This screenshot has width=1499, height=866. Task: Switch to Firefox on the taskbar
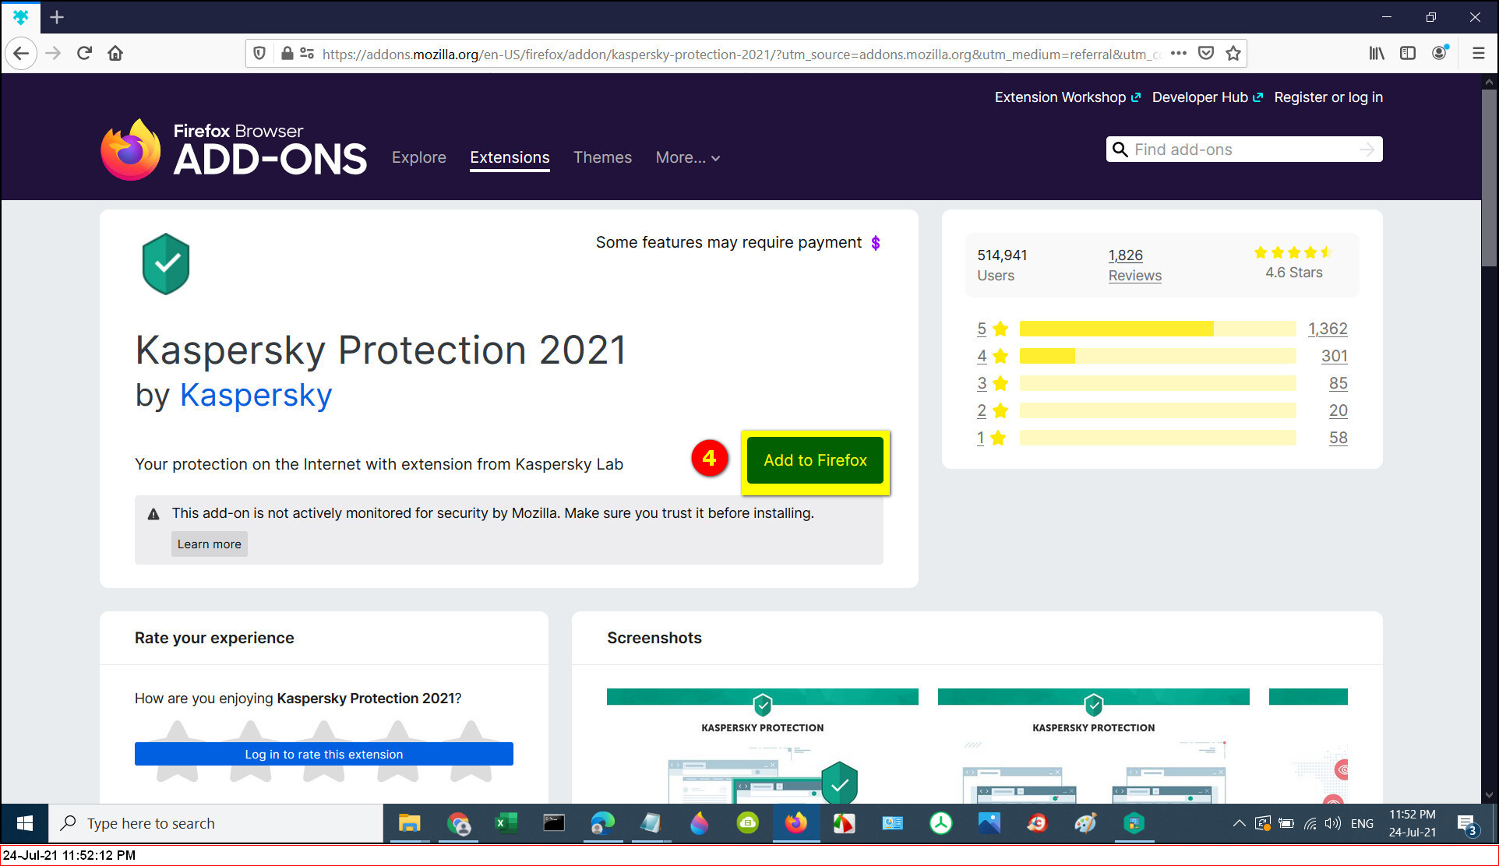795,823
